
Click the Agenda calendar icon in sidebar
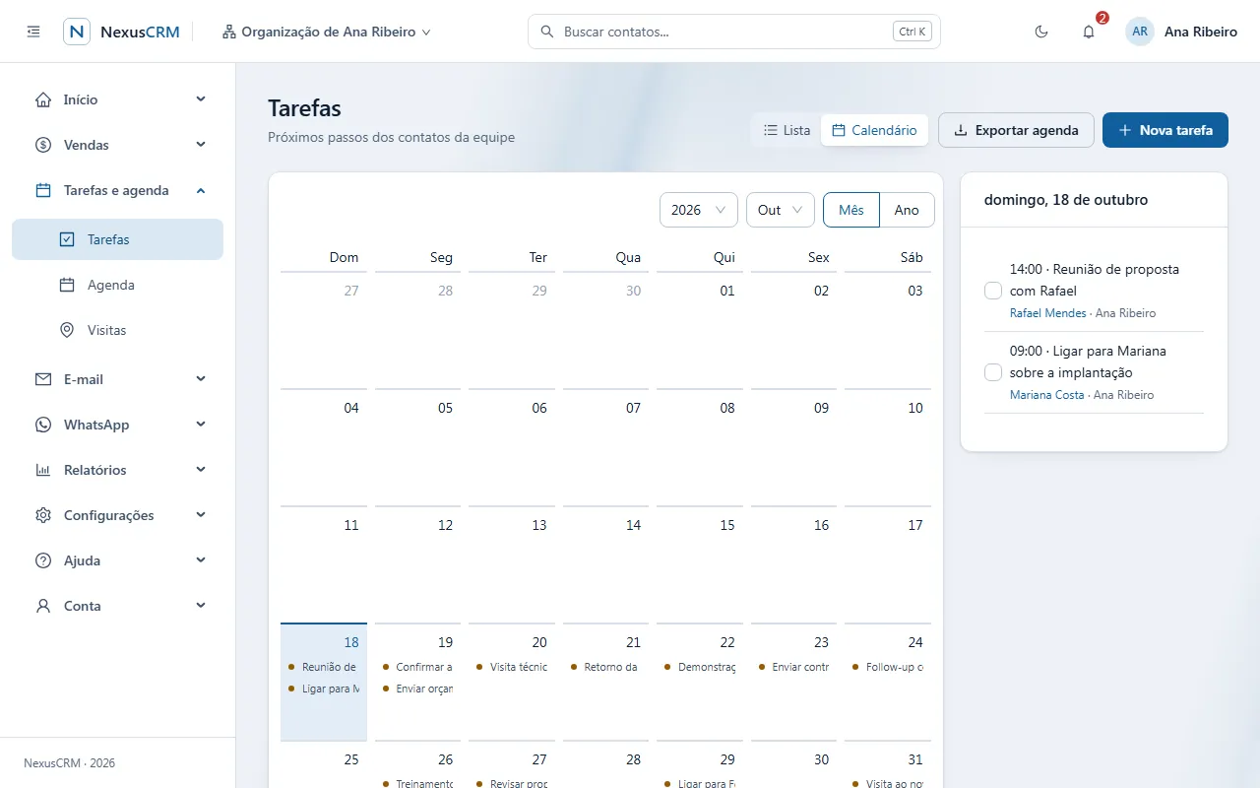(67, 285)
